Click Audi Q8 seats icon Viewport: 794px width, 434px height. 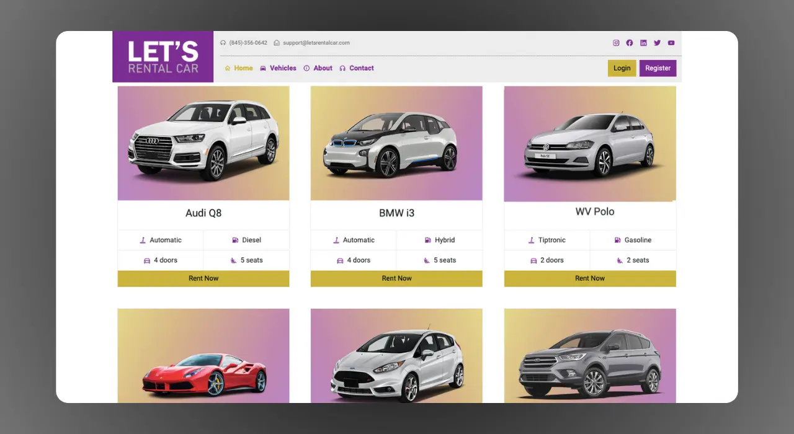234,260
